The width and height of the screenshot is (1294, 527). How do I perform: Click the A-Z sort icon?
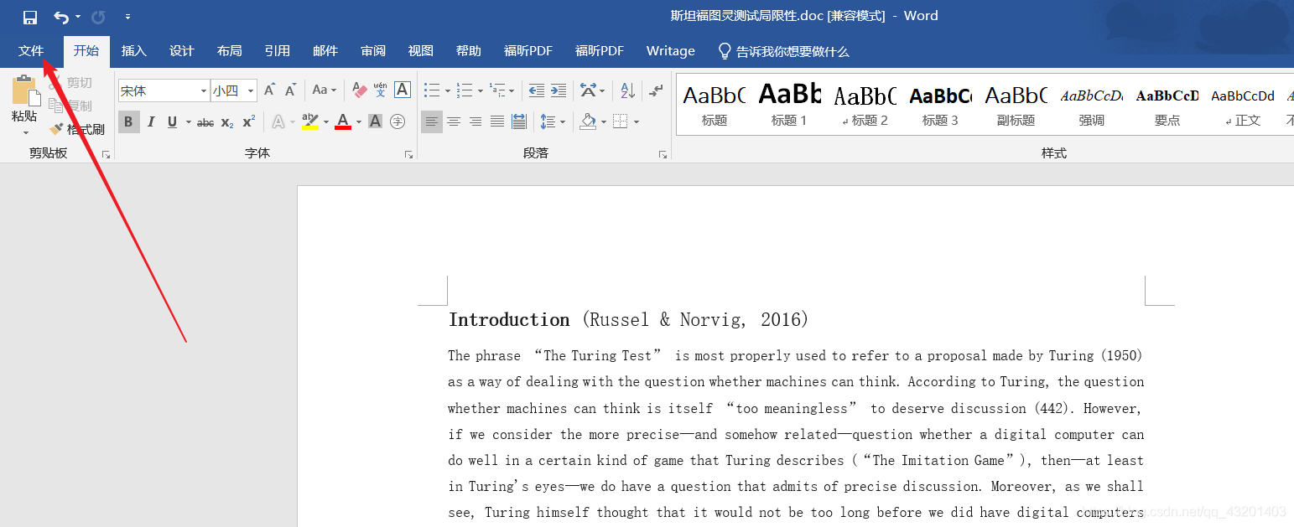point(627,90)
